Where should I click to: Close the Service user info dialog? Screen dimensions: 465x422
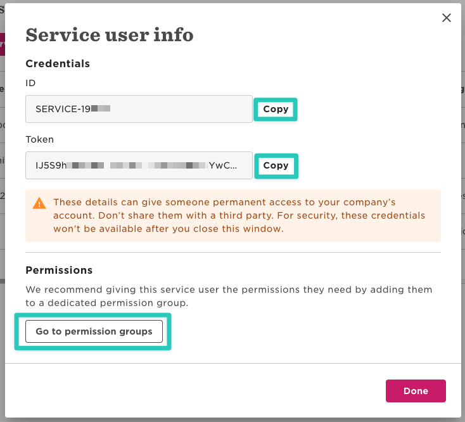click(447, 18)
